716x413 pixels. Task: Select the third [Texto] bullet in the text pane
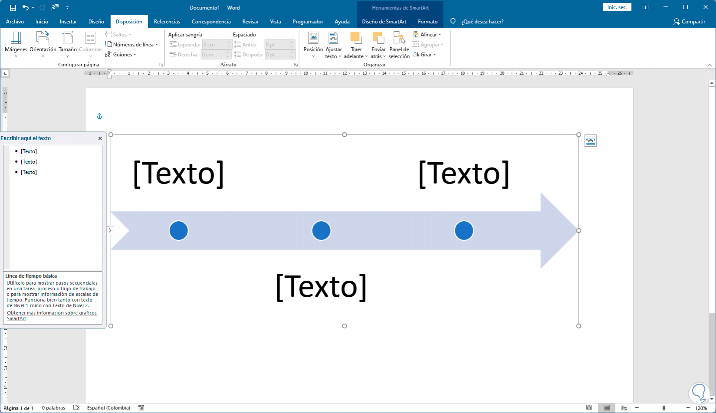29,172
